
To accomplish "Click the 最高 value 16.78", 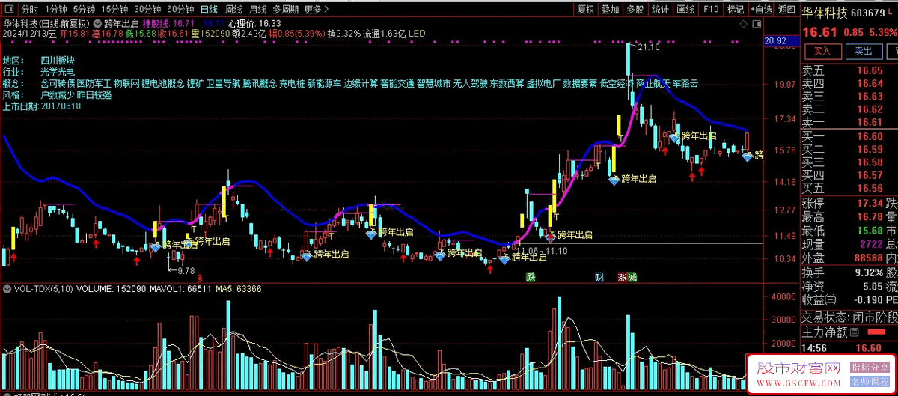I will coord(870,217).
